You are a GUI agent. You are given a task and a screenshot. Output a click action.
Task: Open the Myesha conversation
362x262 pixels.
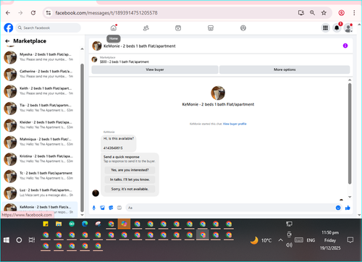click(x=41, y=57)
